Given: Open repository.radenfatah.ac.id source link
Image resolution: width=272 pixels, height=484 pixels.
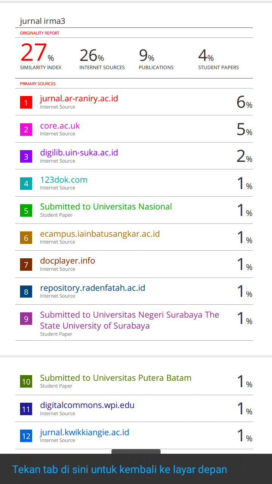Looking at the screenshot, I should click(93, 288).
